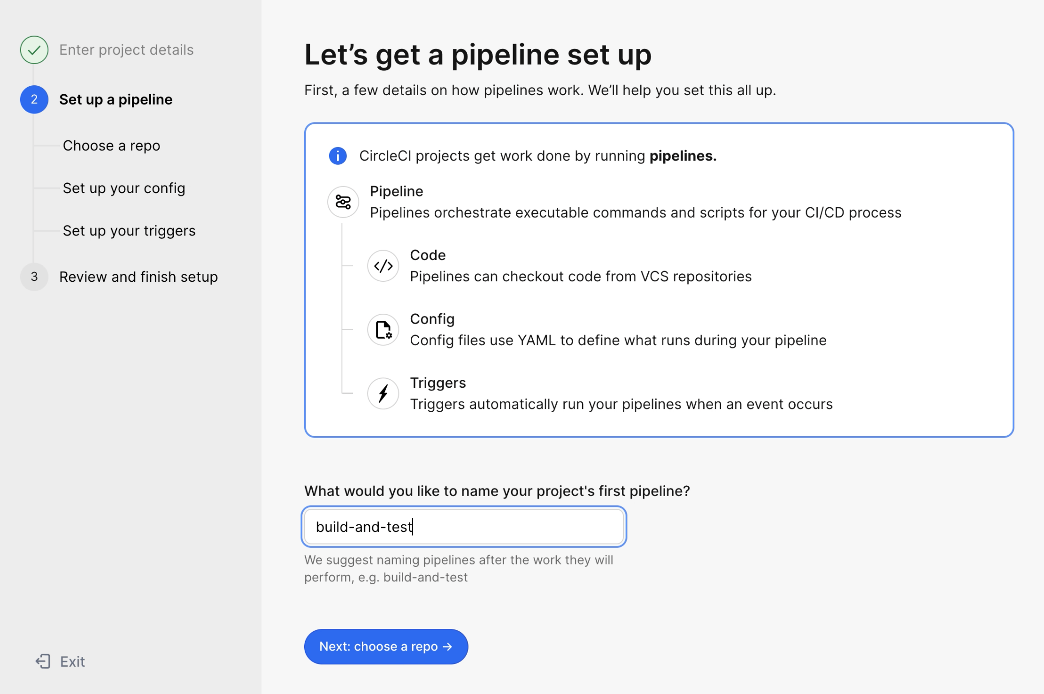Click the bold pipelines word
Viewport: 1044px width, 694px height.
coord(682,156)
